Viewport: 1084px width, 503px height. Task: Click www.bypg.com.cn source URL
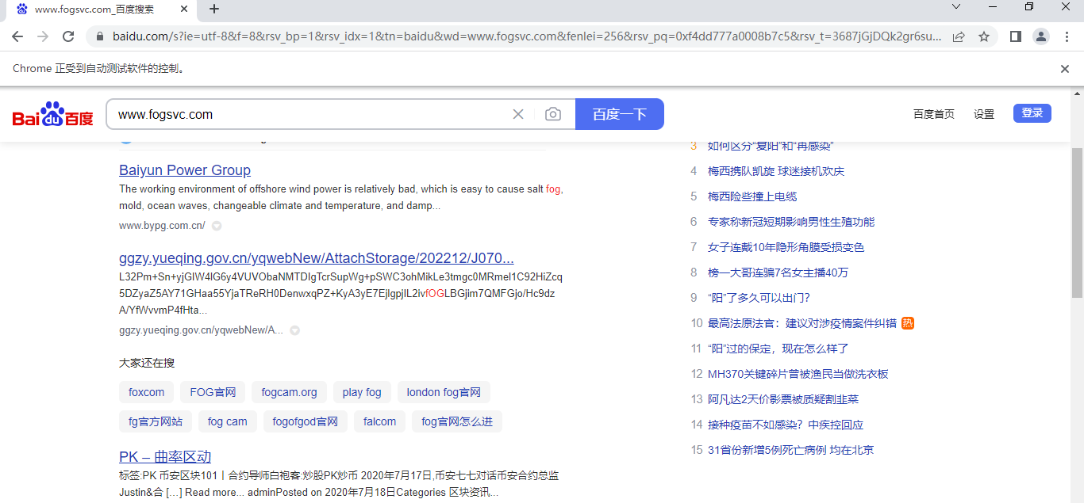pyautogui.click(x=162, y=226)
